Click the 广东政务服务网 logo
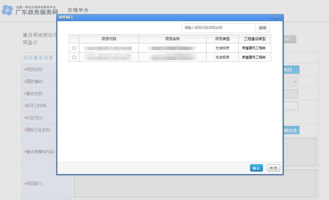Screen dimensions: 329x200 point(30,11)
